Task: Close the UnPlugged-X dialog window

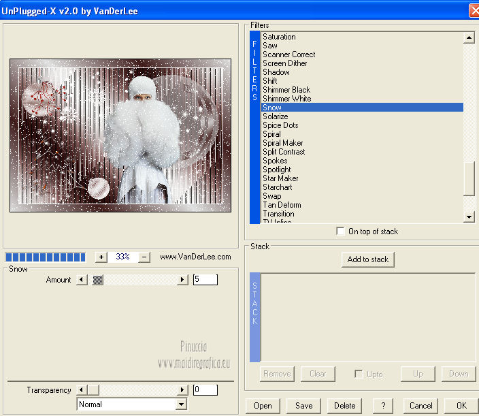Action: [474, 11]
